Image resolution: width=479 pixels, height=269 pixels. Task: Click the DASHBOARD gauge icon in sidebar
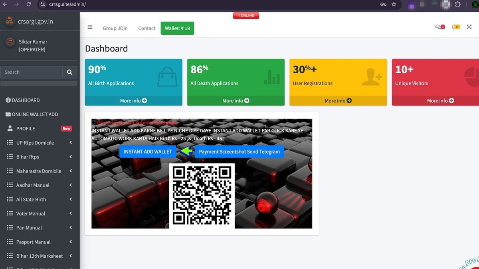click(8, 100)
